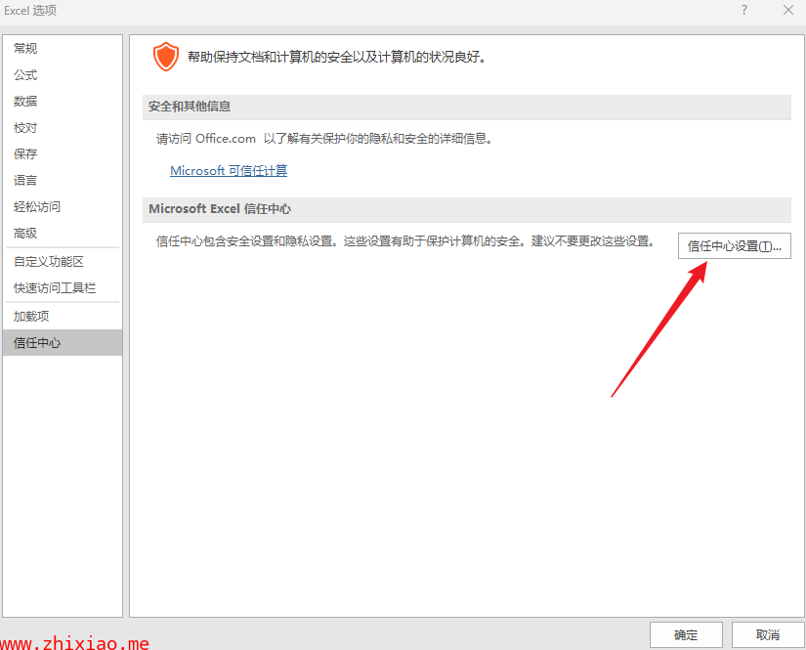Screen dimensions: 806x650
Task: Click the text 请访问 Office.com
Action: click(x=205, y=139)
